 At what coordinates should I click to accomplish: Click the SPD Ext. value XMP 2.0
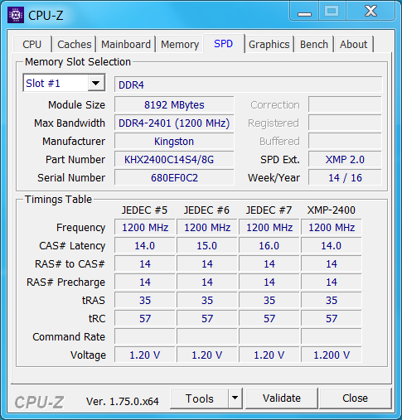pyautogui.click(x=345, y=160)
